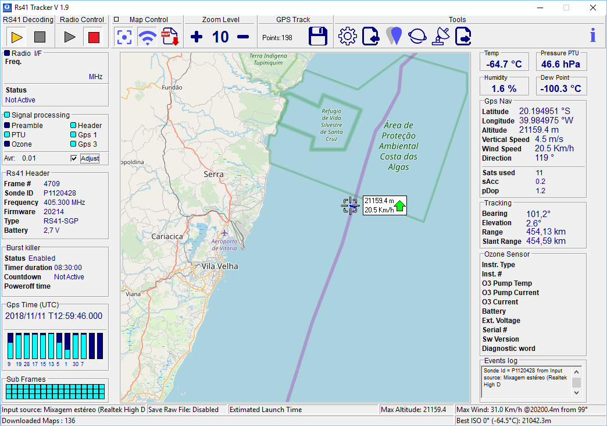
Task: Uncheck the Adjust checkbox
Action: pyautogui.click(x=74, y=158)
